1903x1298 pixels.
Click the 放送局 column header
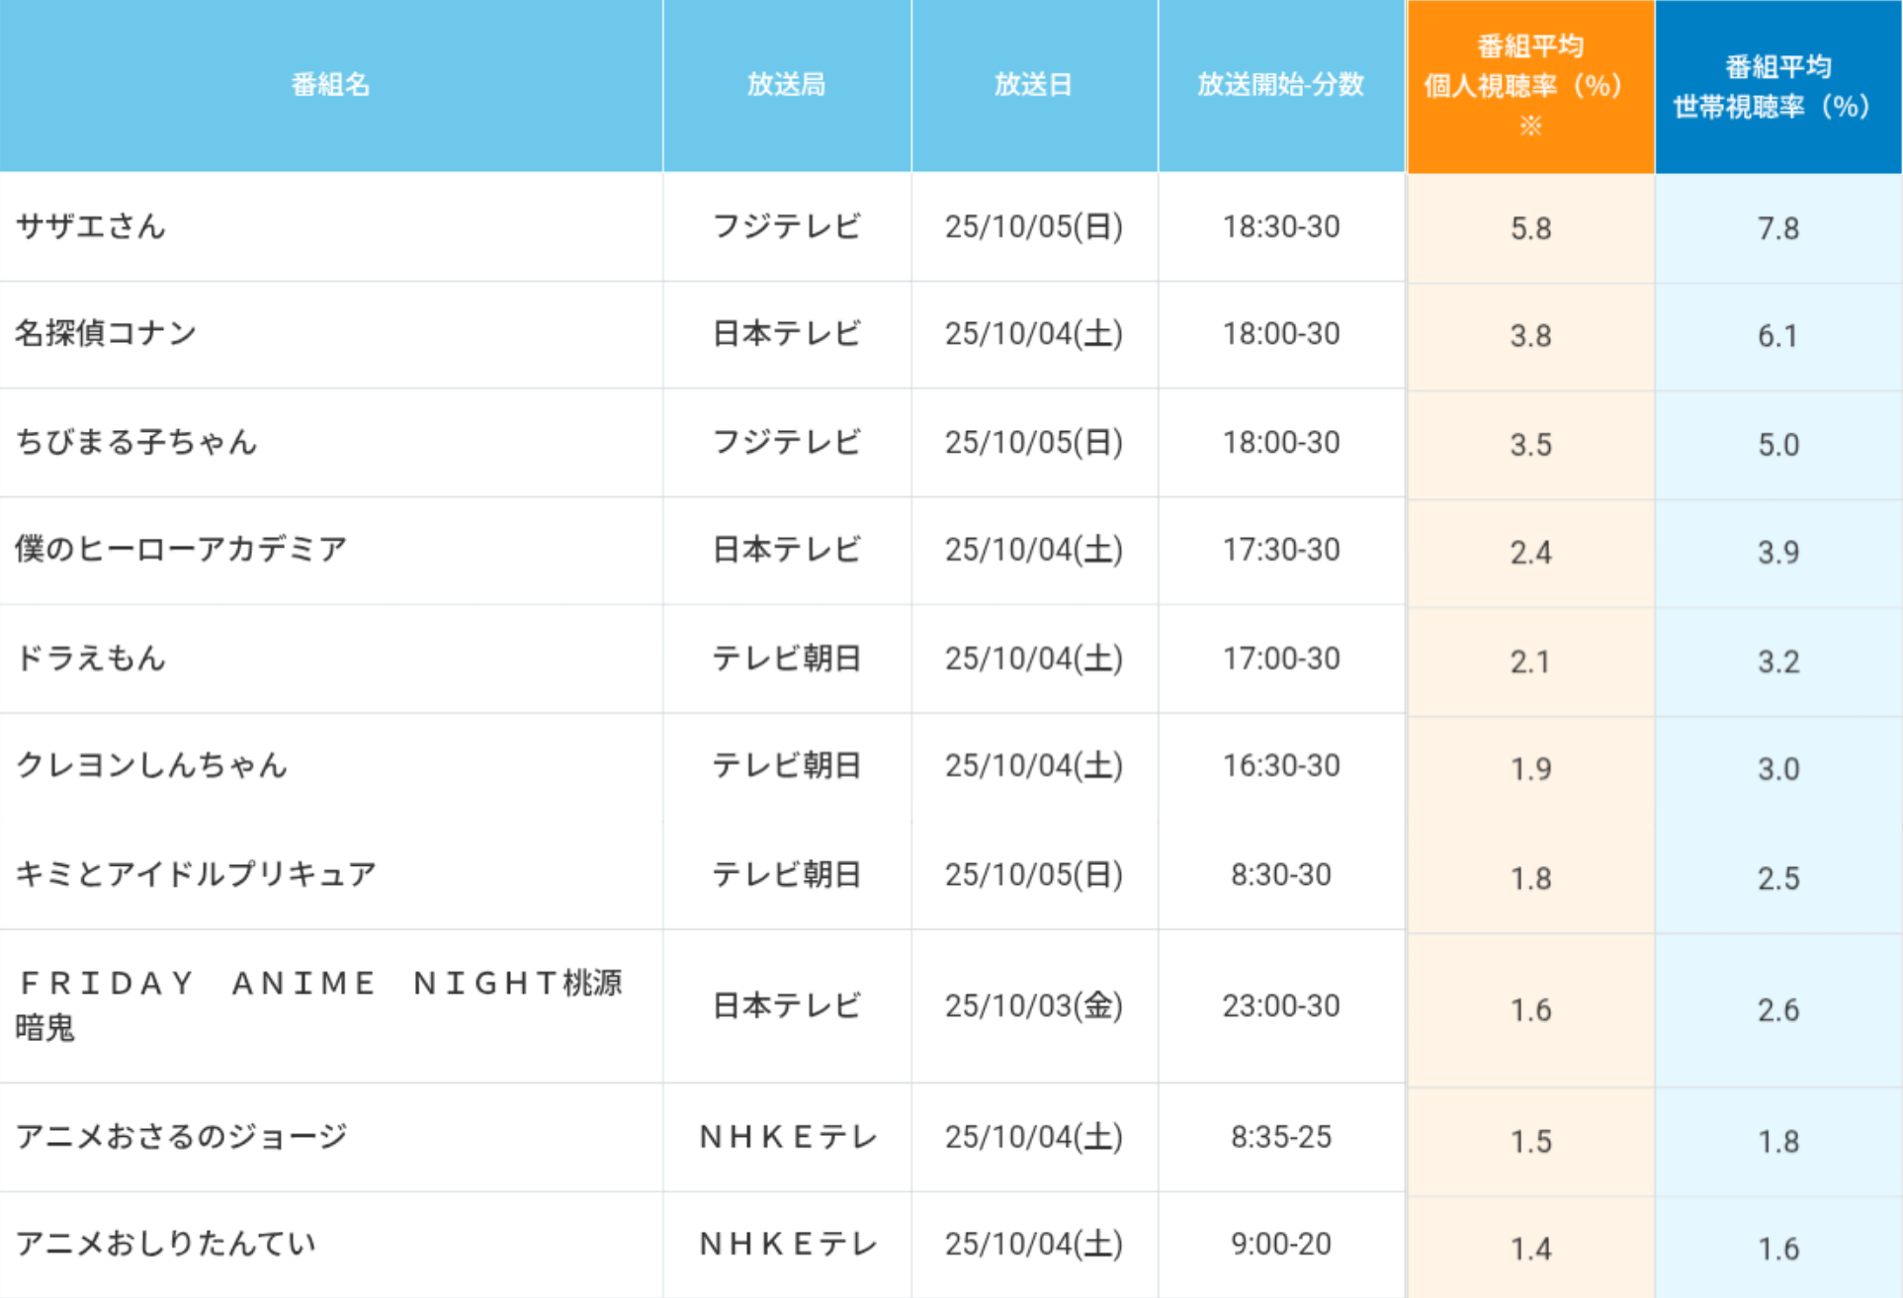pos(786,85)
